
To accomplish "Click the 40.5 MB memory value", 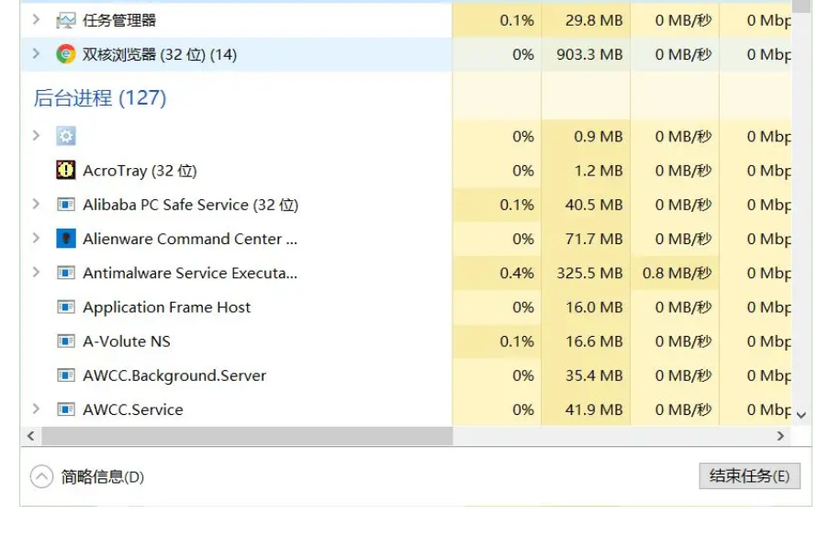I will 594,205.
